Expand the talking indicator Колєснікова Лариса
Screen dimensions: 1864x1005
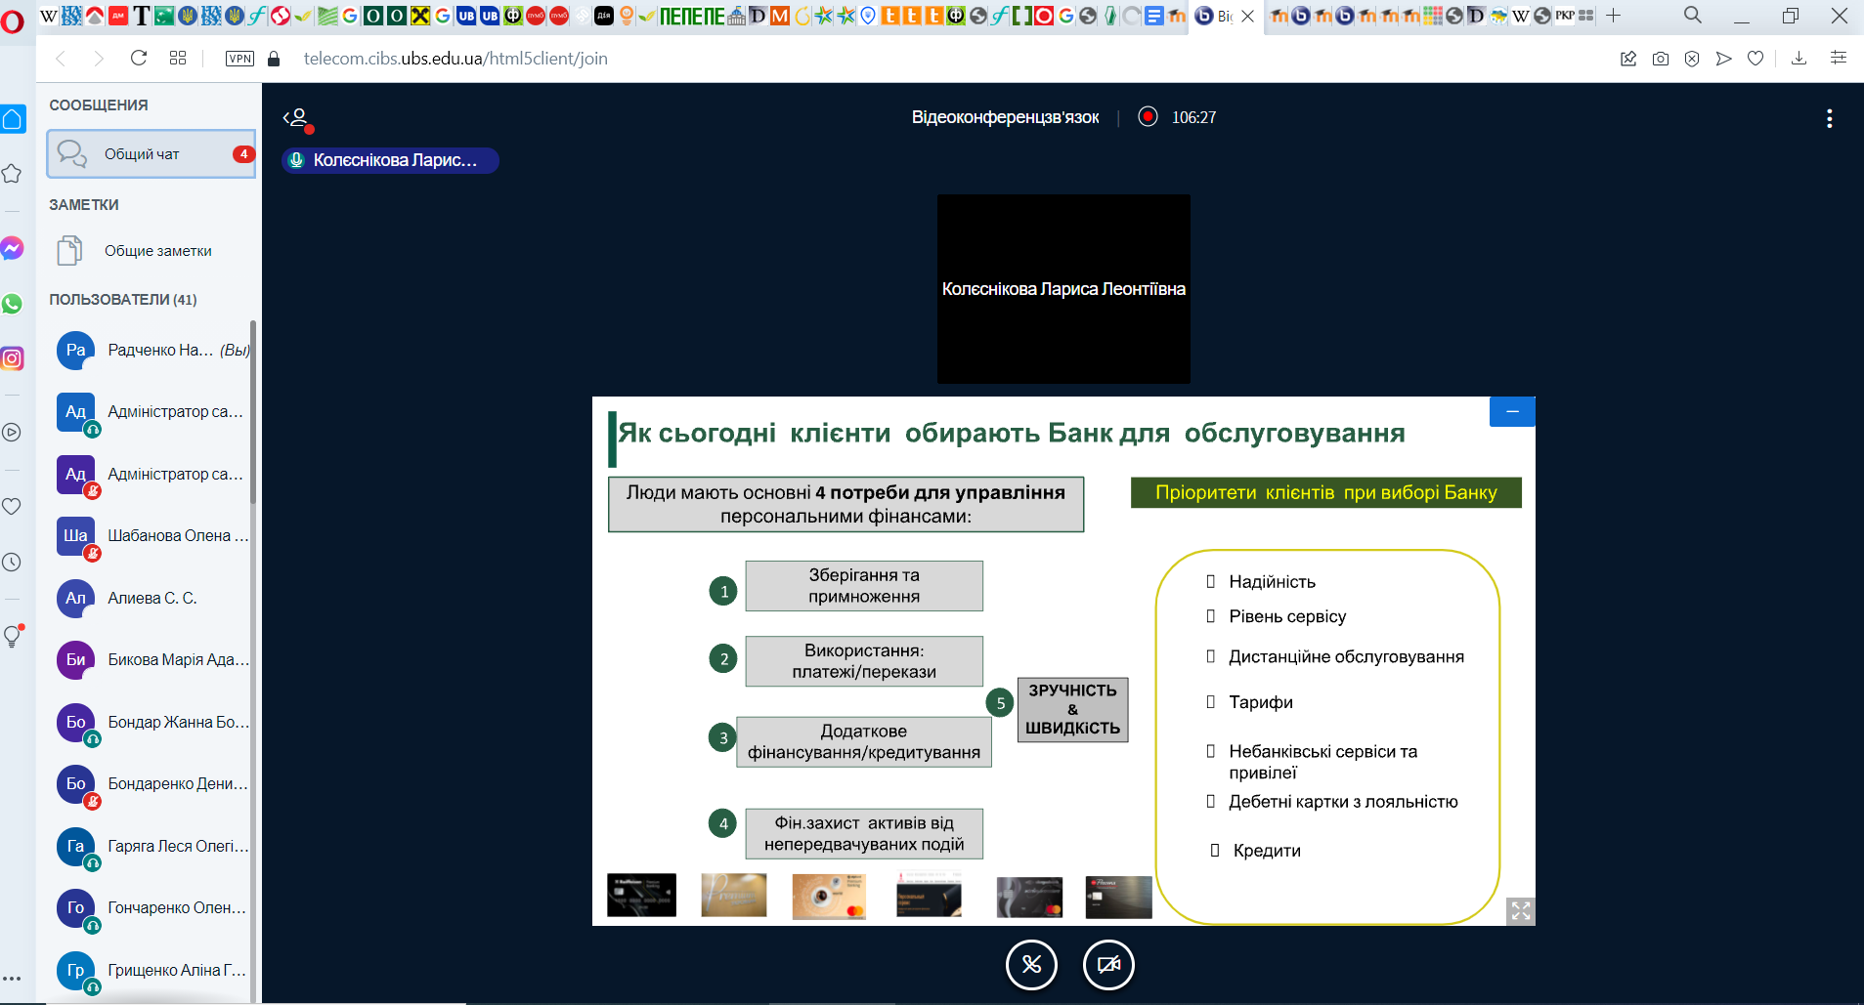click(x=390, y=160)
